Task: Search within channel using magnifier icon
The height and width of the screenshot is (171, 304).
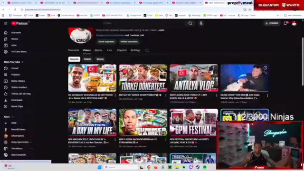Action: (x=147, y=50)
